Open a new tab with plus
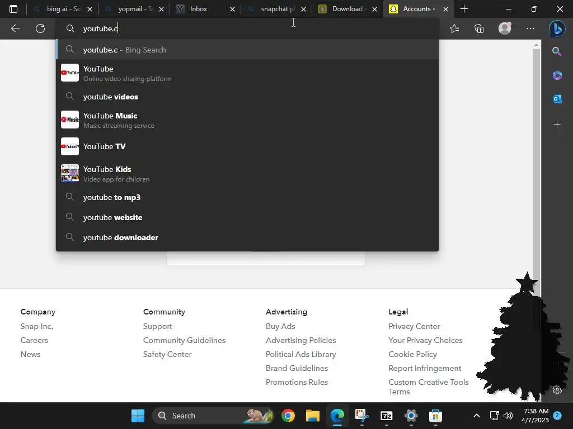Viewport: 573px width, 429px height. tap(464, 9)
